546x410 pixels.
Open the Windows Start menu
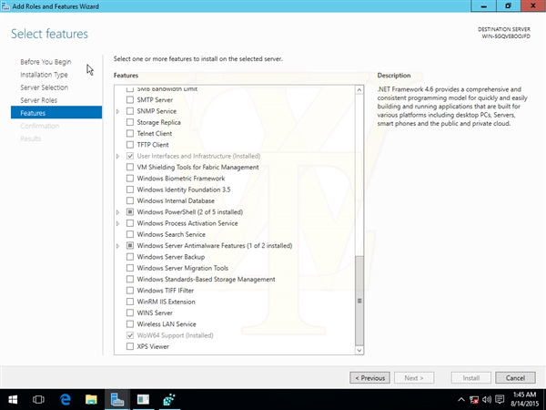pyautogui.click(x=13, y=399)
